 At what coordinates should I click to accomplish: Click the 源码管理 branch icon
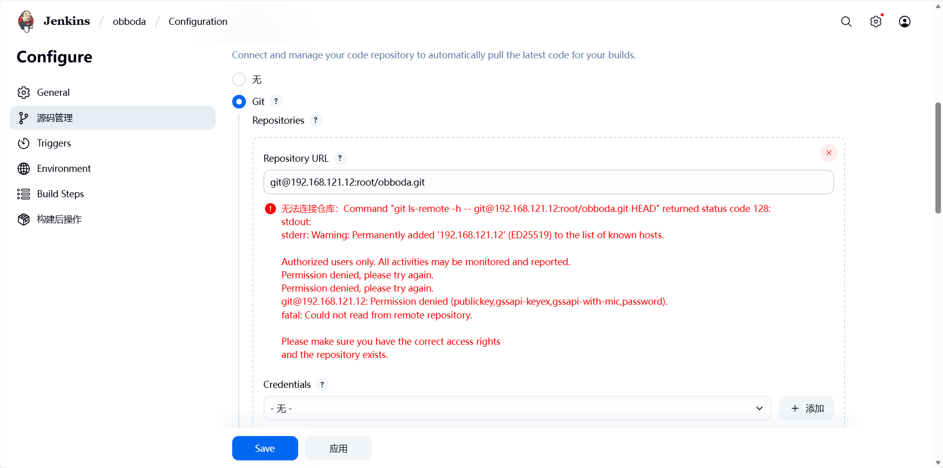tap(24, 118)
